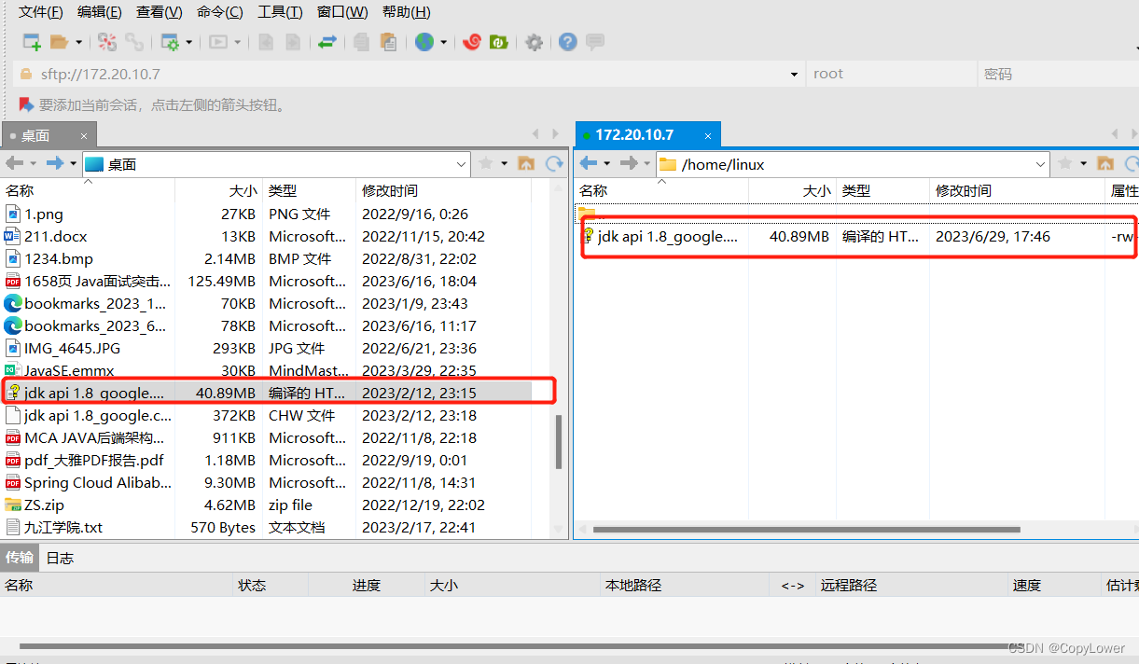
Task: Launch Xshell via the red swirl icon
Action: pos(472,42)
